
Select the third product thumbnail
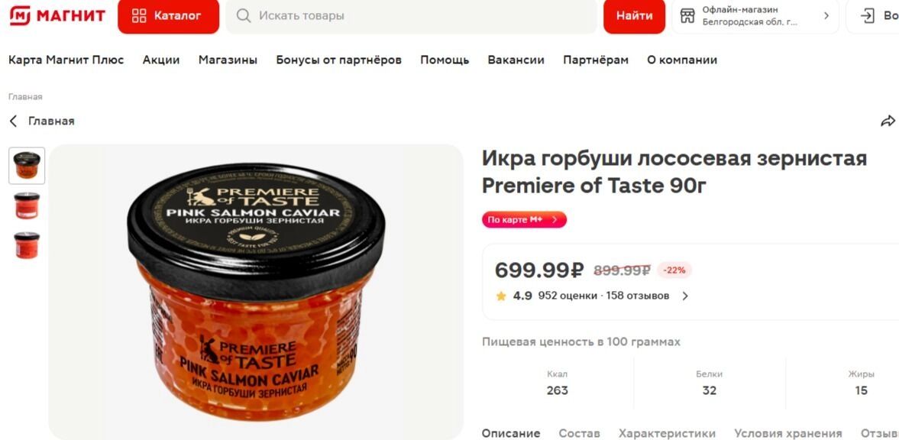tap(27, 245)
